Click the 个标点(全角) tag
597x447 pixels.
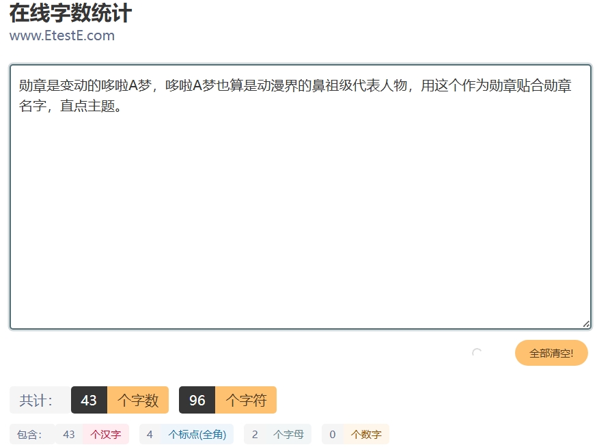(197, 434)
